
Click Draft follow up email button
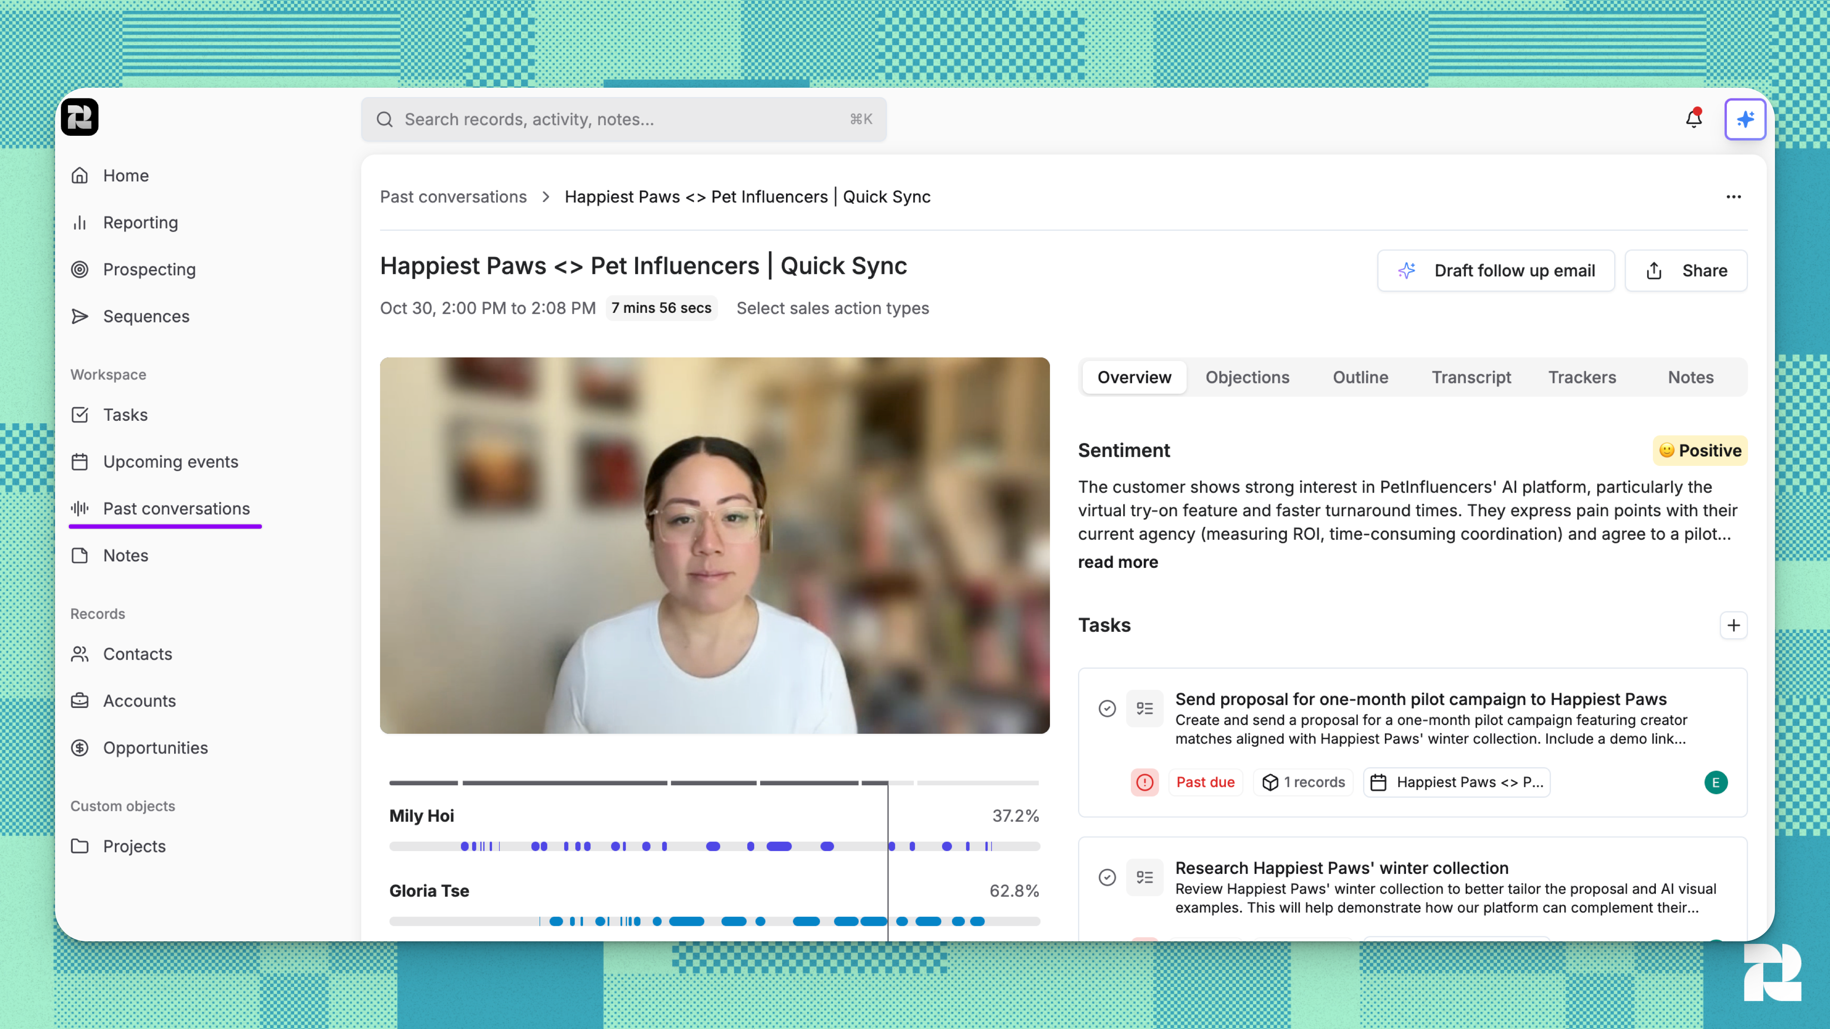pos(1496,270)
